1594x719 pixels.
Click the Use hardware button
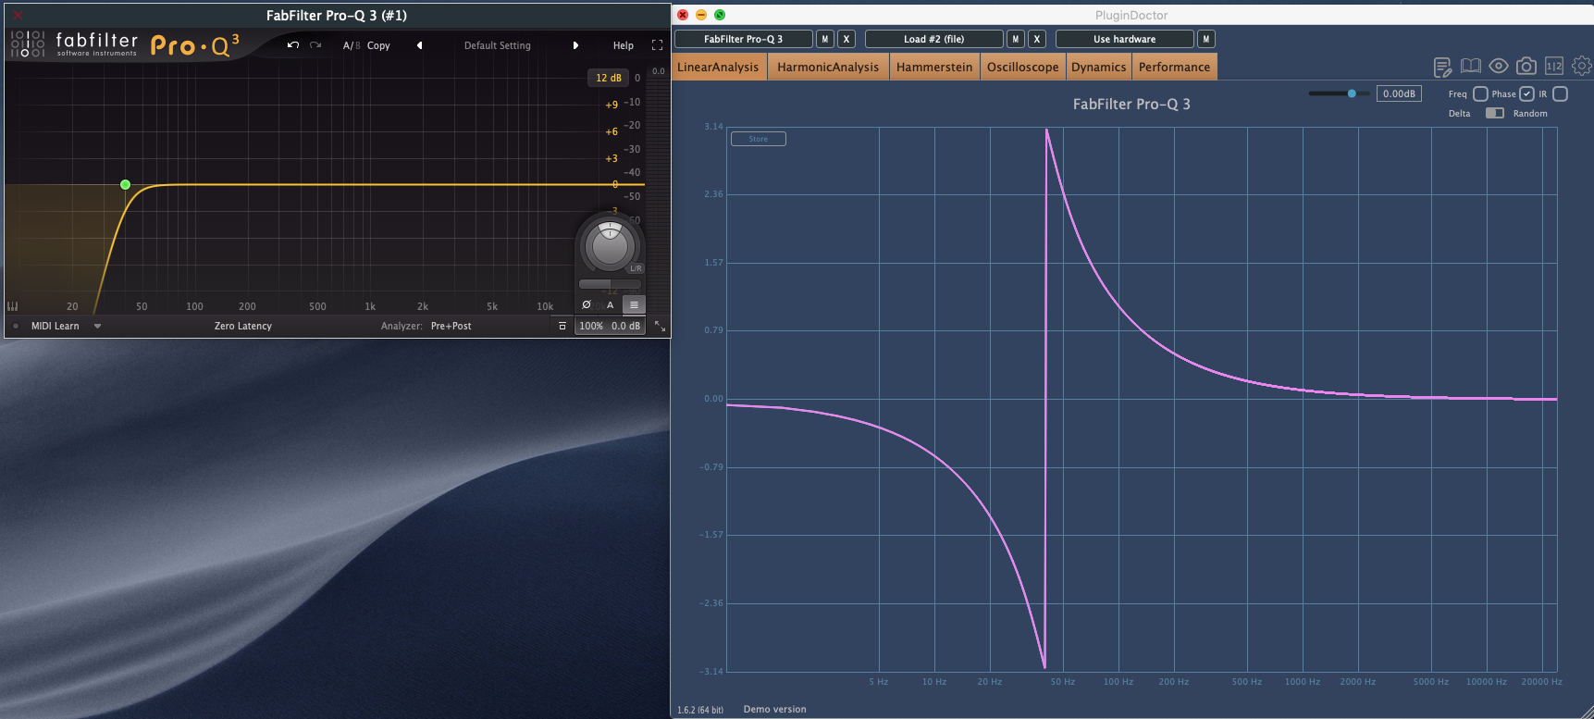click(1125, 39)
